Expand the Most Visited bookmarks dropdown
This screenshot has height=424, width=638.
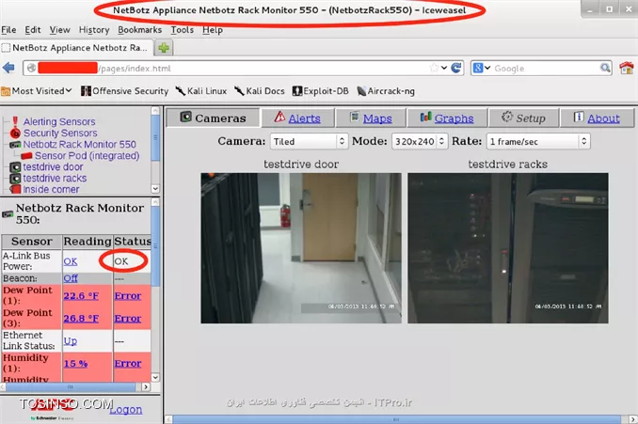click(x=37, y=91)
